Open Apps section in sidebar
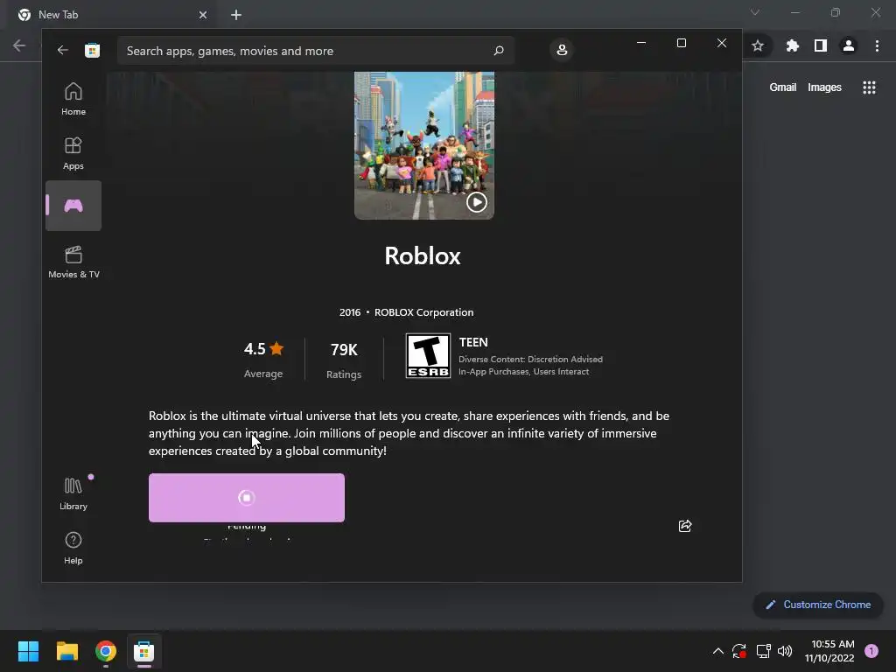This screenshot has height=672, width=896. pyautogui.click(x=73, y=153)
